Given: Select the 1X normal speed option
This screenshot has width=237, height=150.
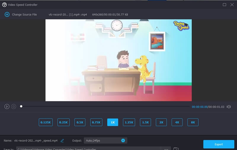Looking at the screenshot, I should pos(113,122).
